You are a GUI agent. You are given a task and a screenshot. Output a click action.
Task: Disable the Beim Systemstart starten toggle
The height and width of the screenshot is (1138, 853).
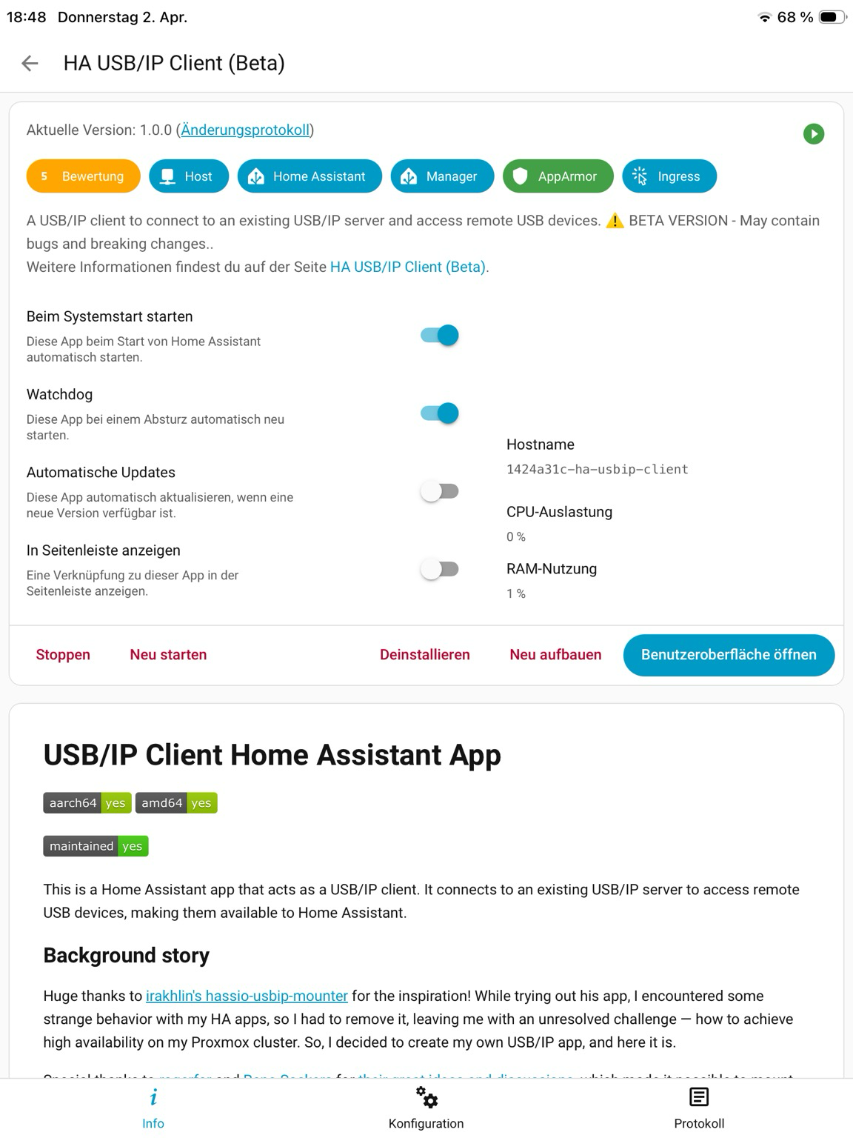(x=440, y=336)
